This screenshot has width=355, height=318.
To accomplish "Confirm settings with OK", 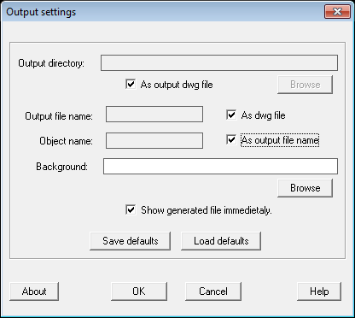I will tap(139, 291).
